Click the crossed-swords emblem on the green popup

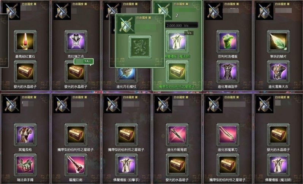click(x=126, y=25)
